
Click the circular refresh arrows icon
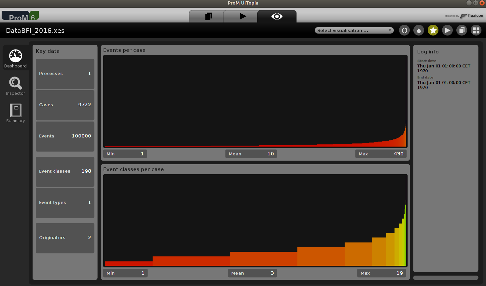[x=404, y=30]
